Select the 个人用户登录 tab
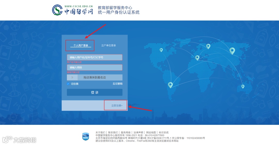Viewport: 279px width, 145px height. 81,45
